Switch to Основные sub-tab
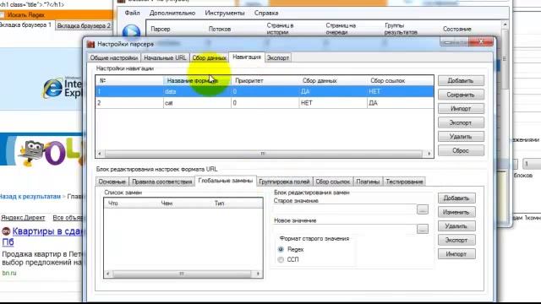 pyautogui.click(x=112, y=182)
